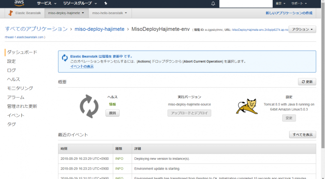Open the アクション dropdown
The height and width of the screenshot is (179, 325).
coord(302,29)
